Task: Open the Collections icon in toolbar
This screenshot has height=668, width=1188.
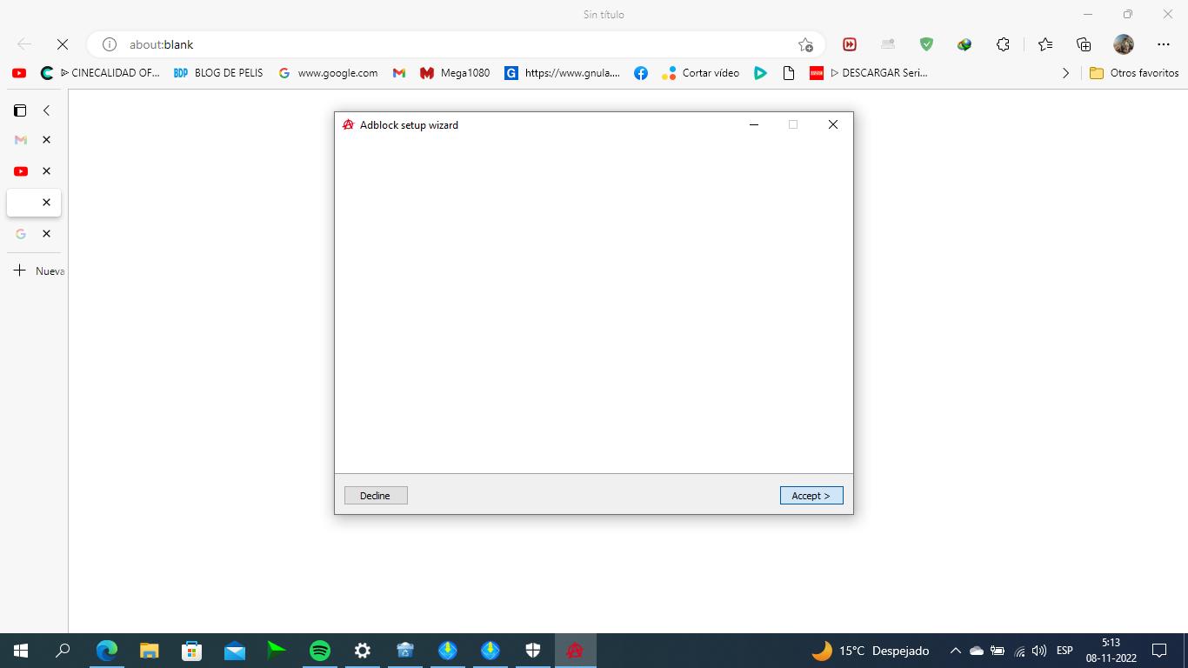Action: [x=1084, y=44]
